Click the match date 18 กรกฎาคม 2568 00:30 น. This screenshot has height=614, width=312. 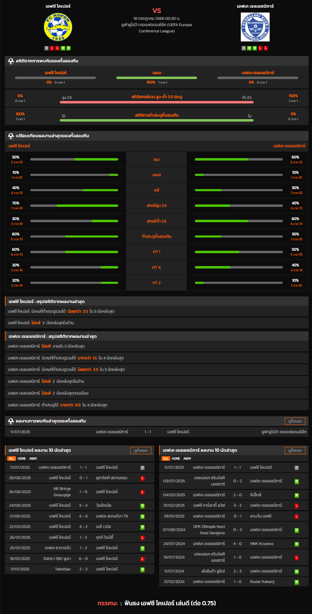pos(157,18)
